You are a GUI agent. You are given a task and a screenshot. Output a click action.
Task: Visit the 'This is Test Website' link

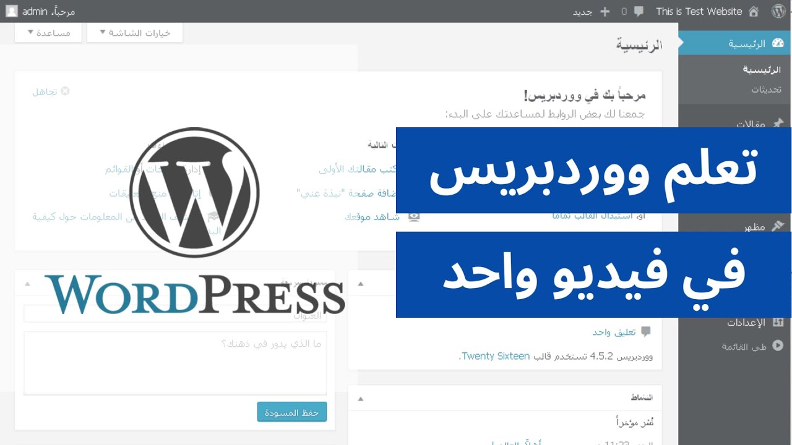pos(699,11)
